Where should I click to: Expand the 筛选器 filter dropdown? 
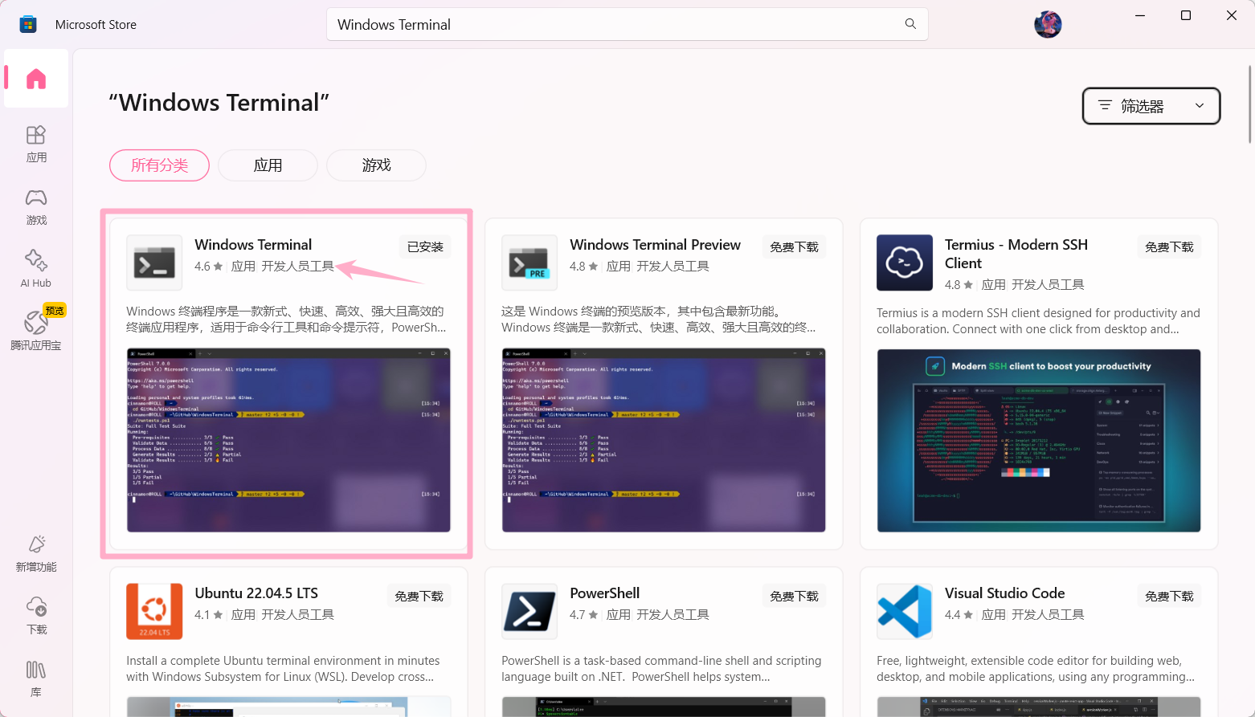point(1151,106)
